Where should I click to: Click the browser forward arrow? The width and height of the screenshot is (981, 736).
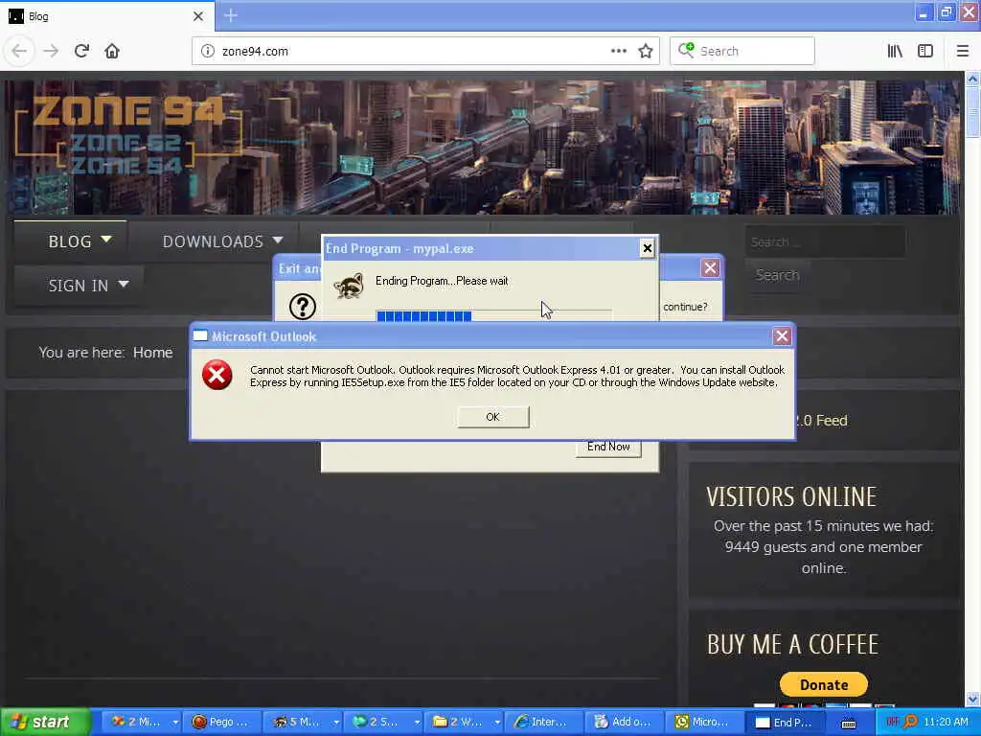pyautogui.click(x=51, y=52)
